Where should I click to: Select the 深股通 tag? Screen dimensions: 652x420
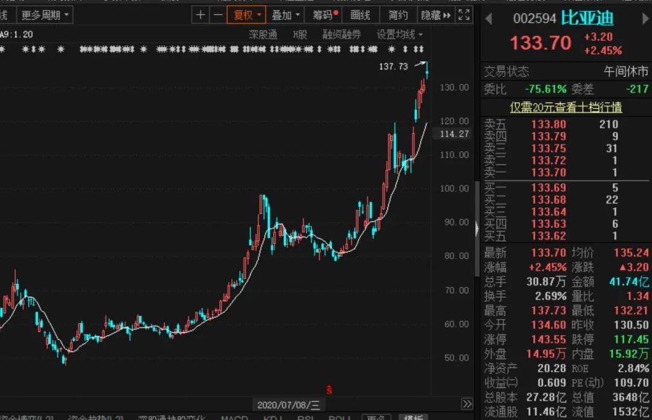tap(263, 34)
